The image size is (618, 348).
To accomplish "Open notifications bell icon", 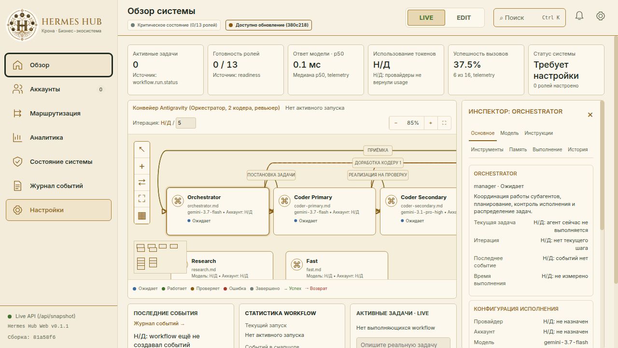I will coord(579,16).
